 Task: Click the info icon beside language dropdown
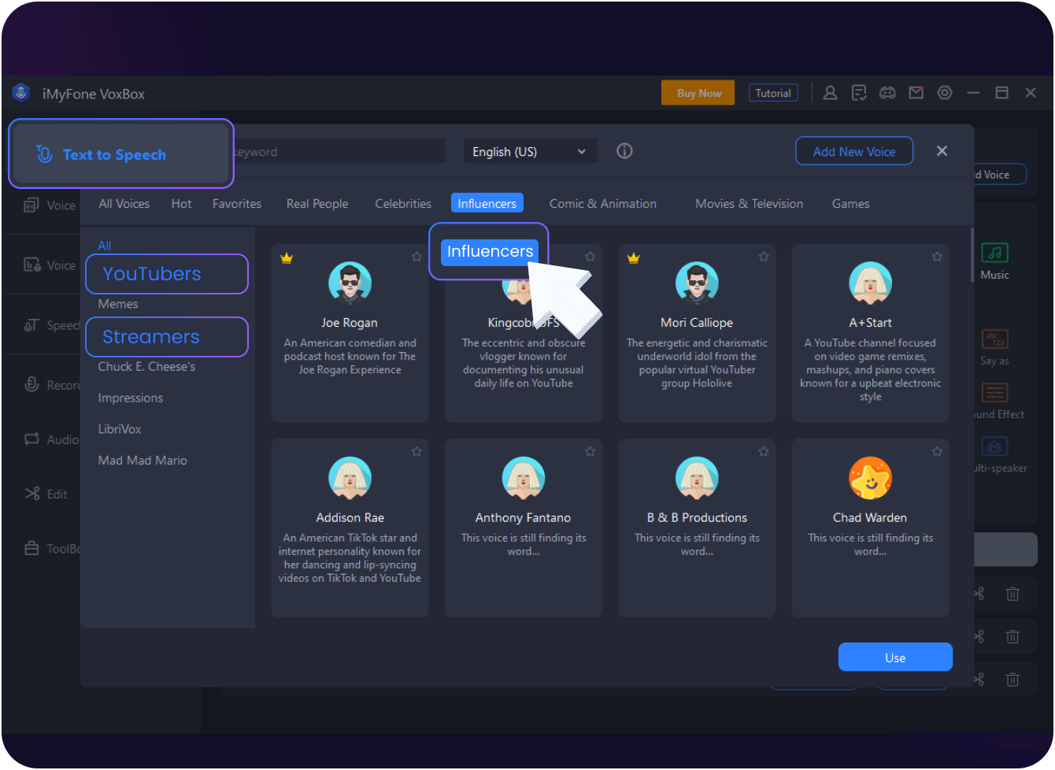[624, 151]
